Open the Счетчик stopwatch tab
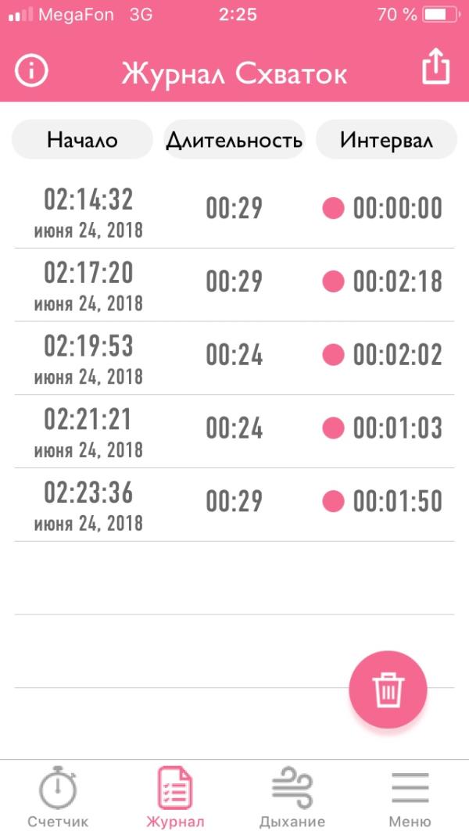This screenshot has width=469, height=831. click(58, 796)
